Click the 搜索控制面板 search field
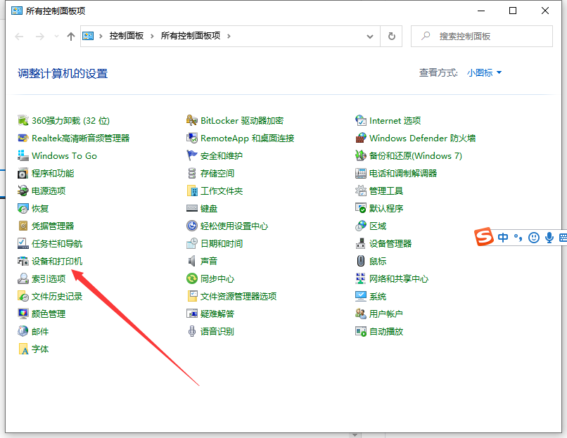Viewport: 567px width, 438px height. pyautogui.click(x=485, y=36)
